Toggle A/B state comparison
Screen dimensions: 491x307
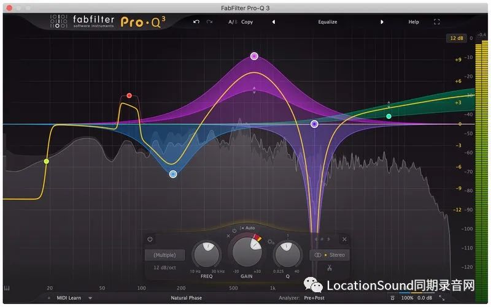tap(232, 21)
